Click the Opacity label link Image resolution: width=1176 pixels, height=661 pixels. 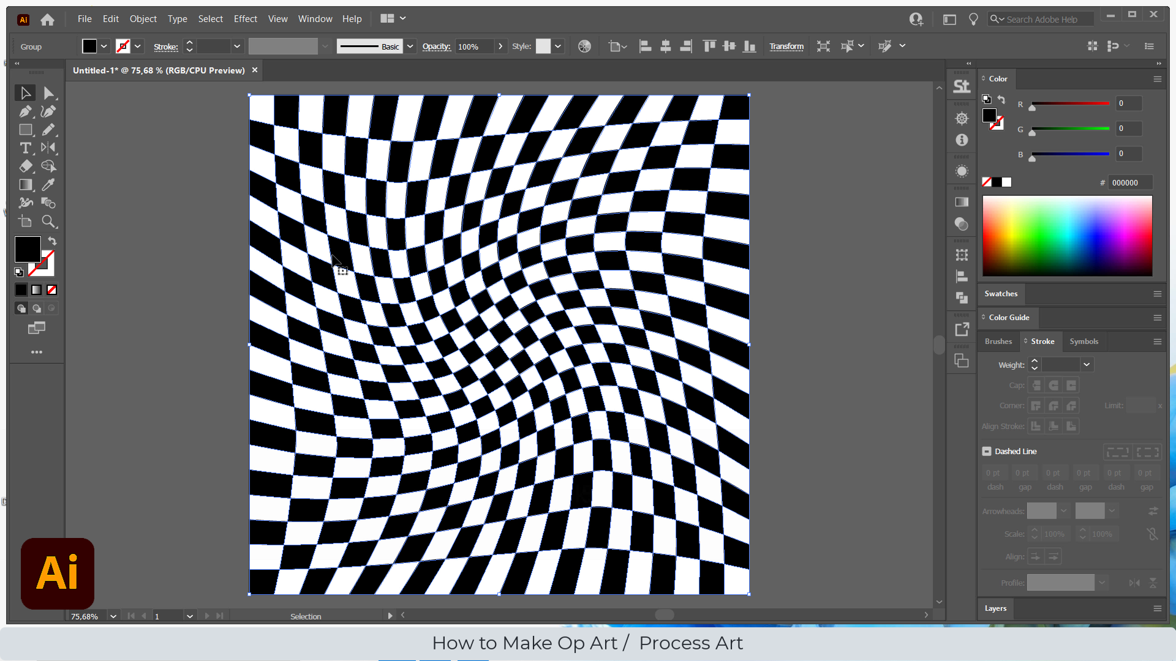[437, 47]
